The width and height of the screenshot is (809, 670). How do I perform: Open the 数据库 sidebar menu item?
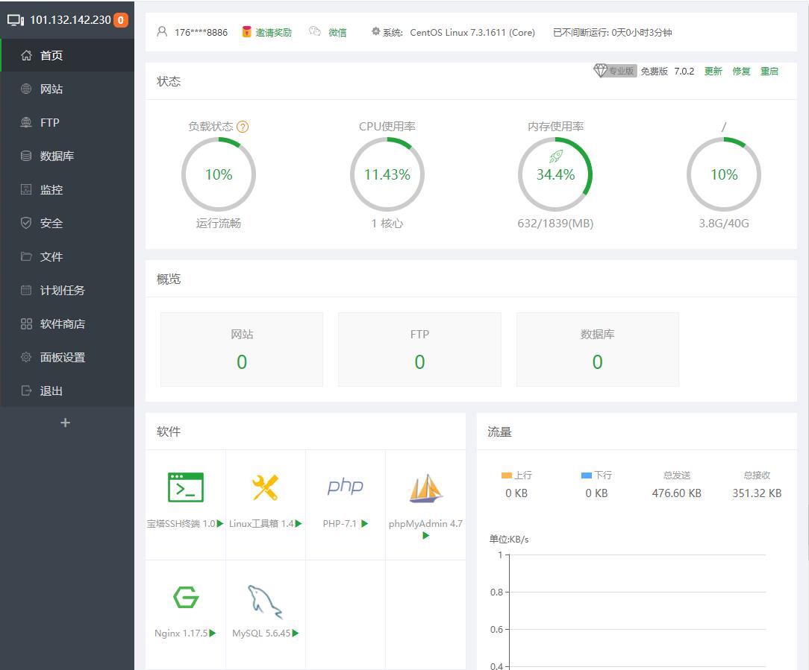tap(67, 156)
